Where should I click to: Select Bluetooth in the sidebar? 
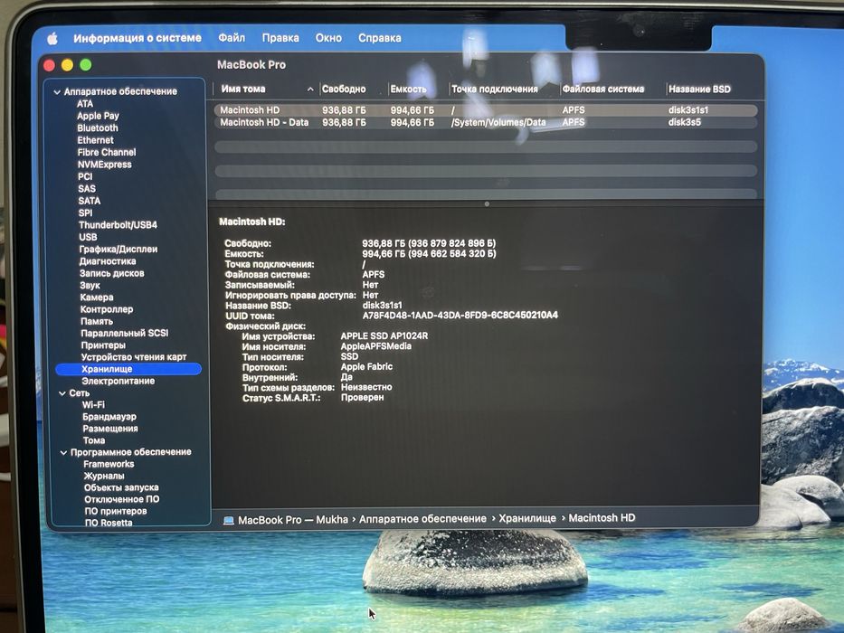(x=98, y=128)
